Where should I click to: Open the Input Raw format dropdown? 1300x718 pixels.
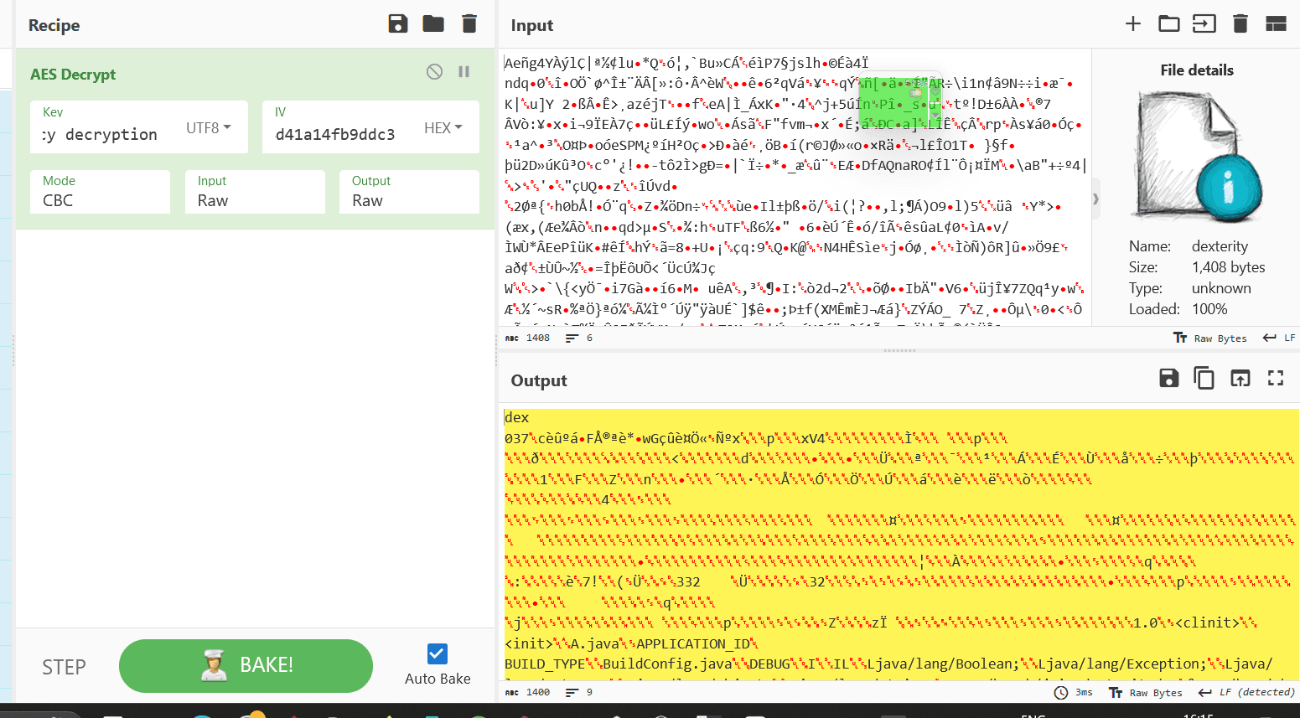coord(255,192)
